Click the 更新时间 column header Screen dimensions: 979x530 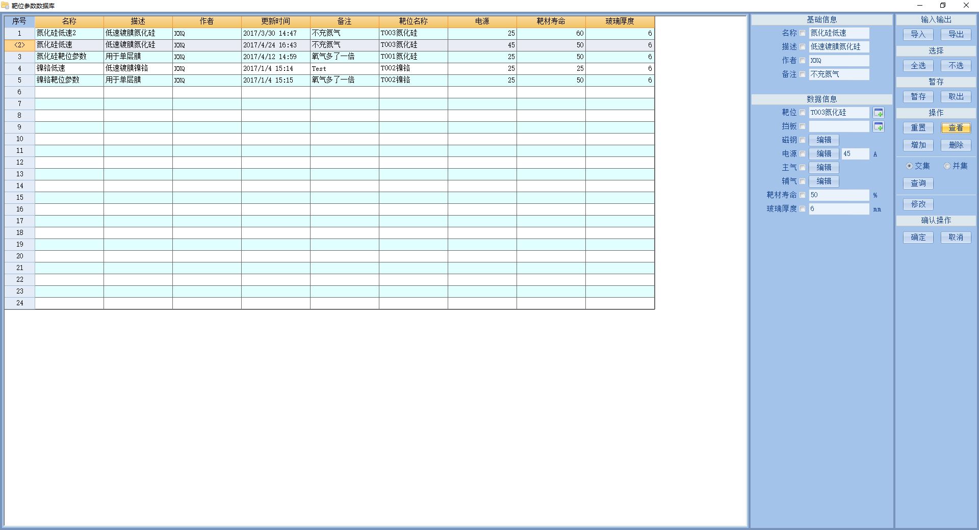(276, 21)
